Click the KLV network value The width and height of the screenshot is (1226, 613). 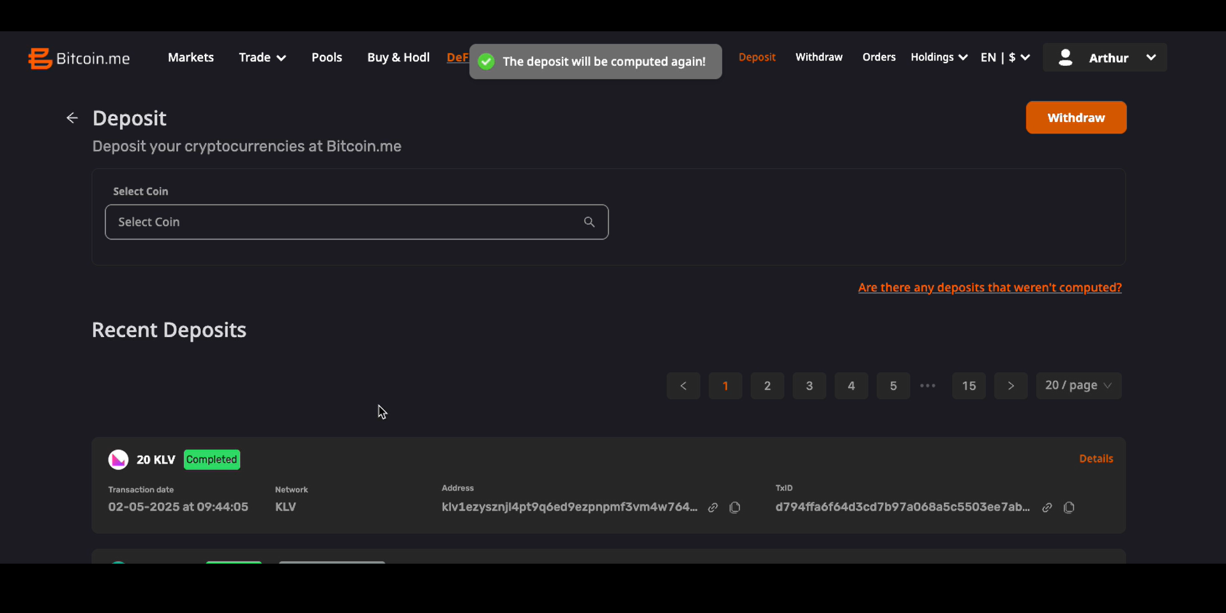click(285, 507)
